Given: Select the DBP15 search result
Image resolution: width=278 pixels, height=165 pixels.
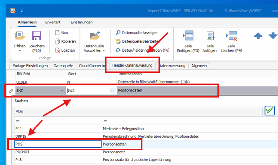Looking at the screenshot, I should (21, 136).
